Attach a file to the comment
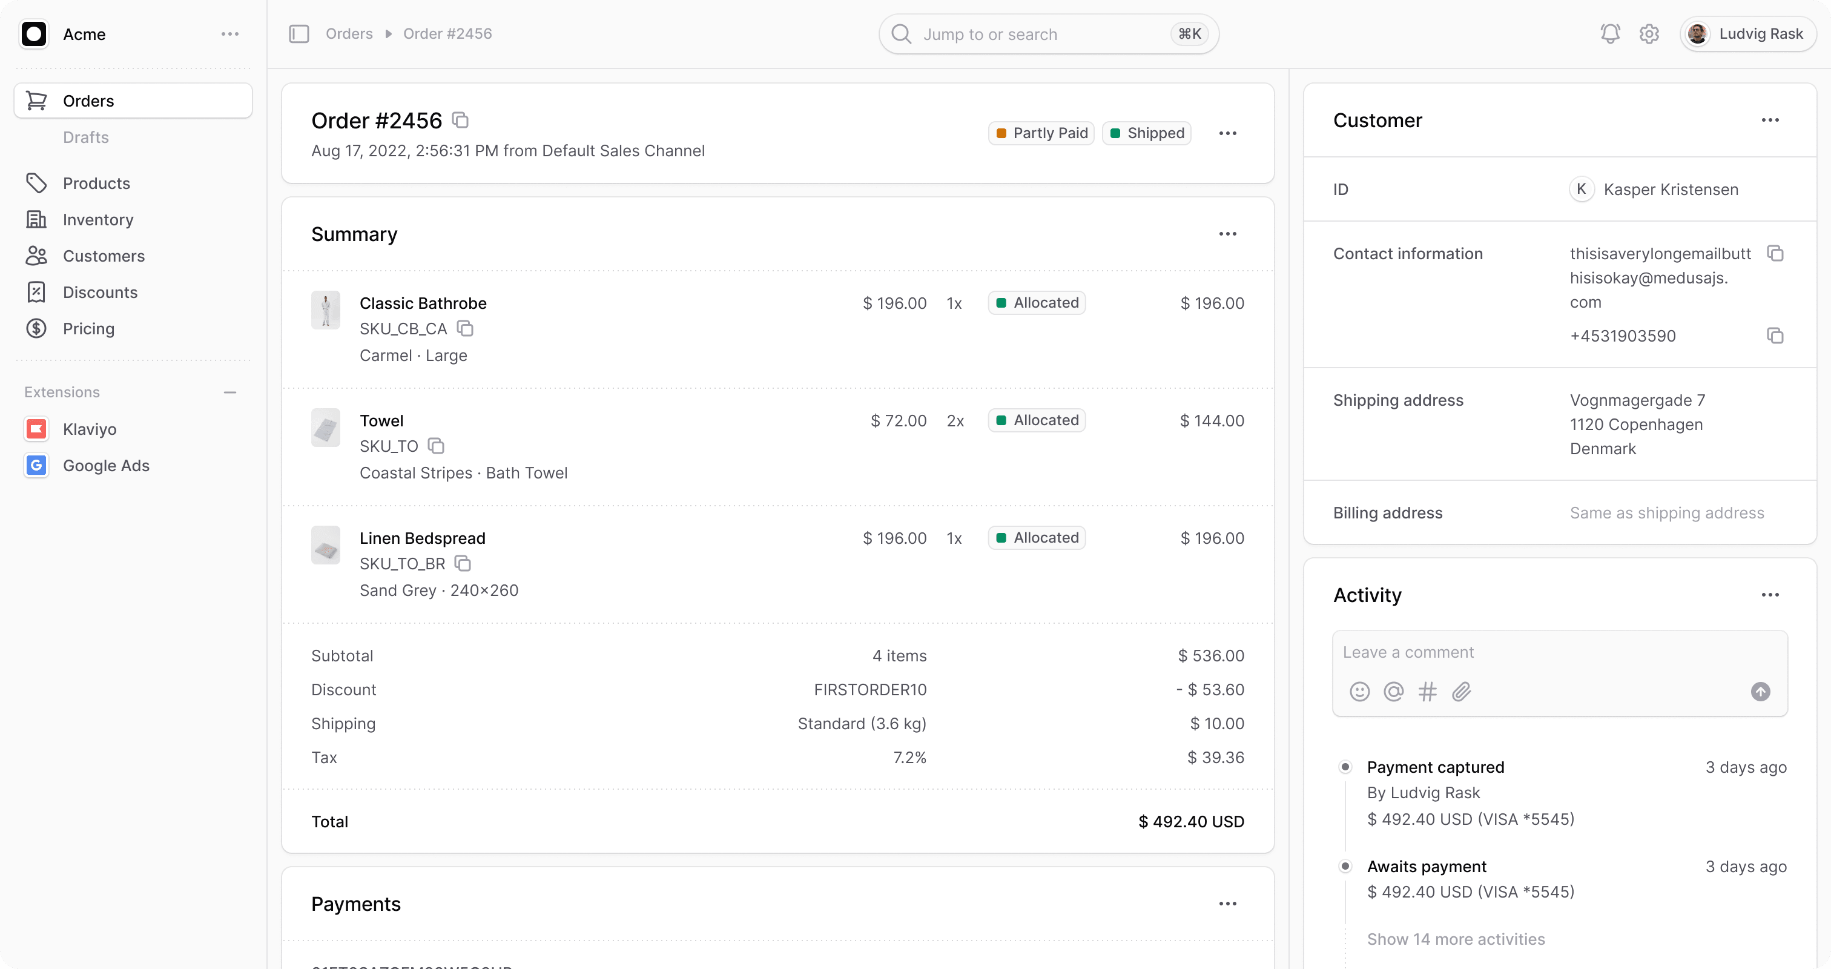This screenshot has width=1831, height=969. 1462,691
